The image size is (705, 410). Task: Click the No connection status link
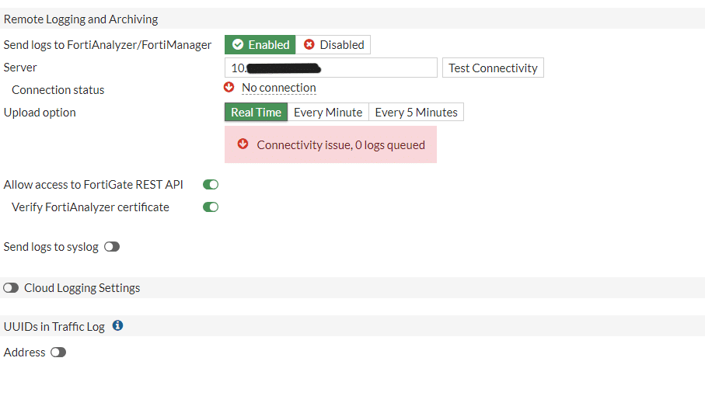(279, 88)
